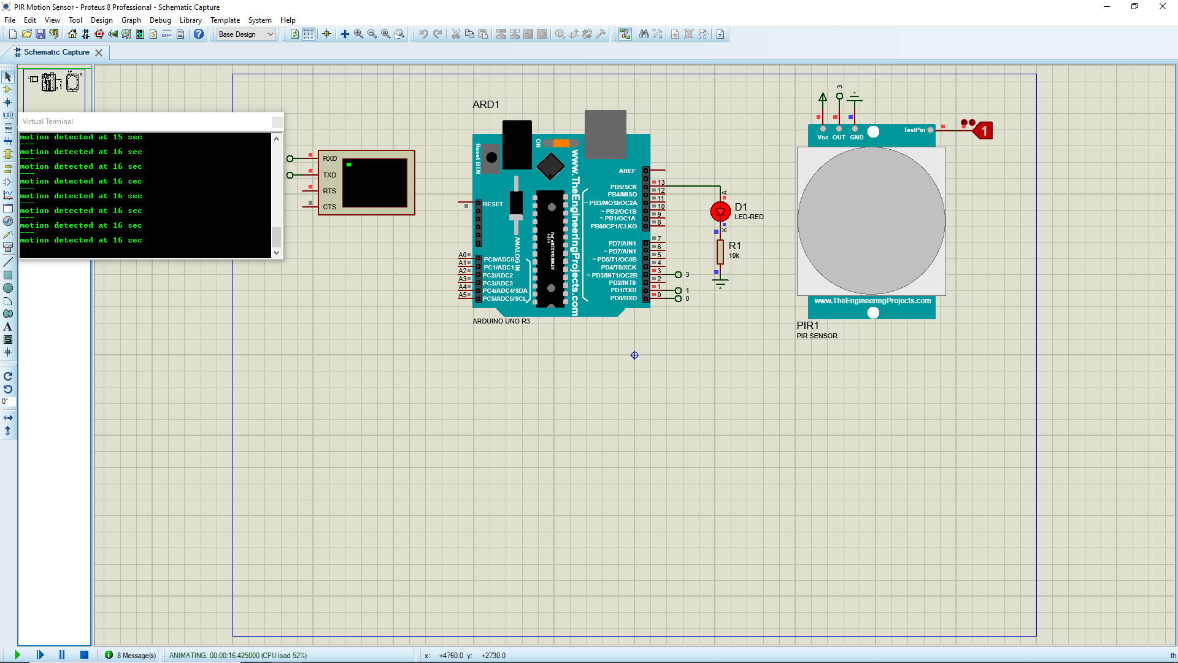Screen dimensions: 1178x663
Task: Zoom out with the magnifier minus icon
Action: pos(372,34)
